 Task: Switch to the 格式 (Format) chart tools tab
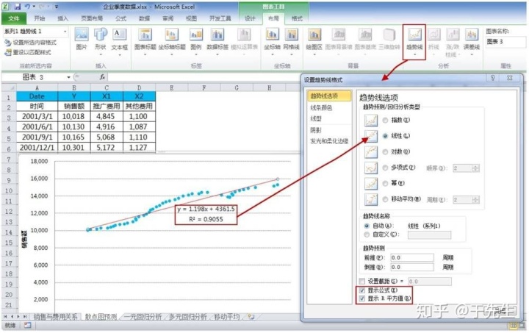tap(297, 18)
